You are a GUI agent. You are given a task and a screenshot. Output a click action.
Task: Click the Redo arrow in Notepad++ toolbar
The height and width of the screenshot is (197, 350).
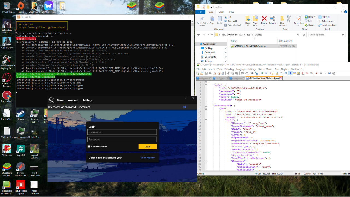(247, 73)
